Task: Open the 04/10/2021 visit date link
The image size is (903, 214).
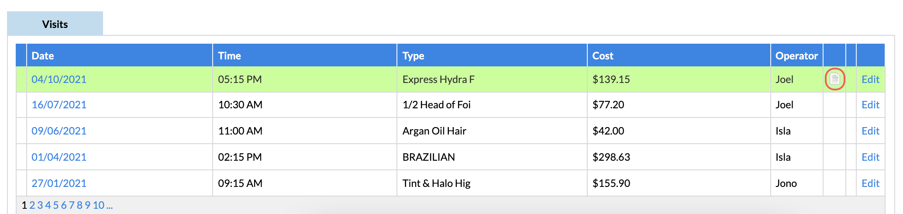Action: click(x=59, y=79)
